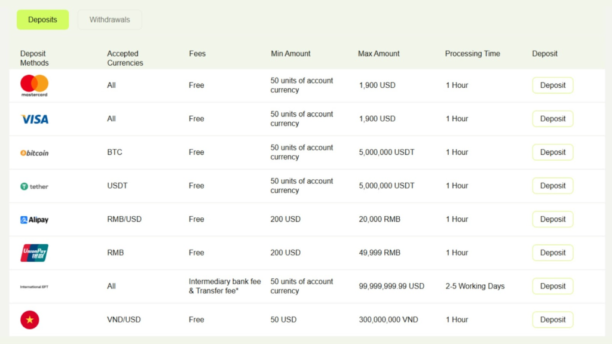Start a Bitcoin deposit with its Deposit button
This screenshot has height=344, width=612.
click(552, 152)
